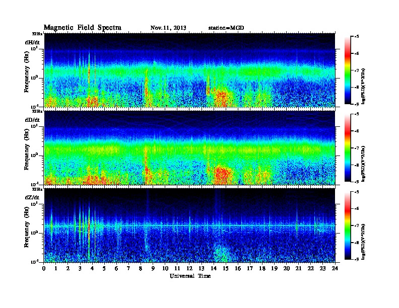The width and height of the screenshot is (399, 308).
Task: Click the dZ/dt colorbar log(PSD) unit label
Action: 364,242
